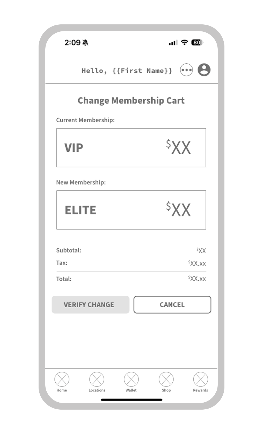Viewport: 263px width, 434px height.
Task: Open the Locations nav icon
Action: click(x=97, y=379)
